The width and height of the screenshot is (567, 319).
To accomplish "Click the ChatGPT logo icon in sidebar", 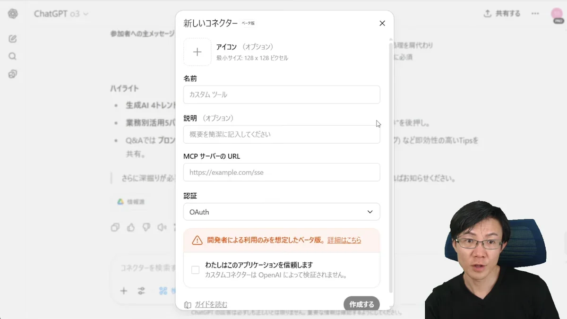I will (x=13, y=14).
